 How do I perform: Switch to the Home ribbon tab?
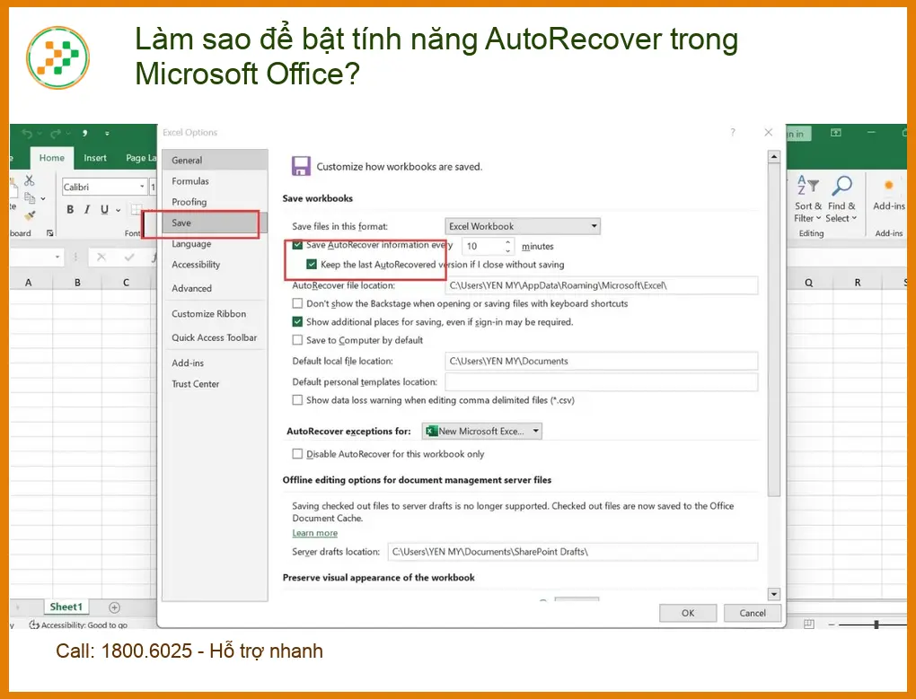pos(51,158)
